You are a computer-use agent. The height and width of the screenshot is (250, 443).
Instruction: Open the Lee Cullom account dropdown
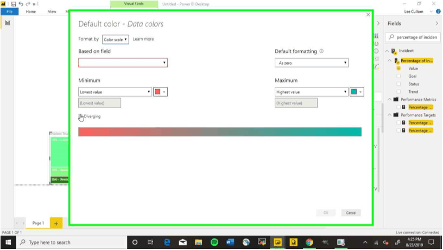431,11
